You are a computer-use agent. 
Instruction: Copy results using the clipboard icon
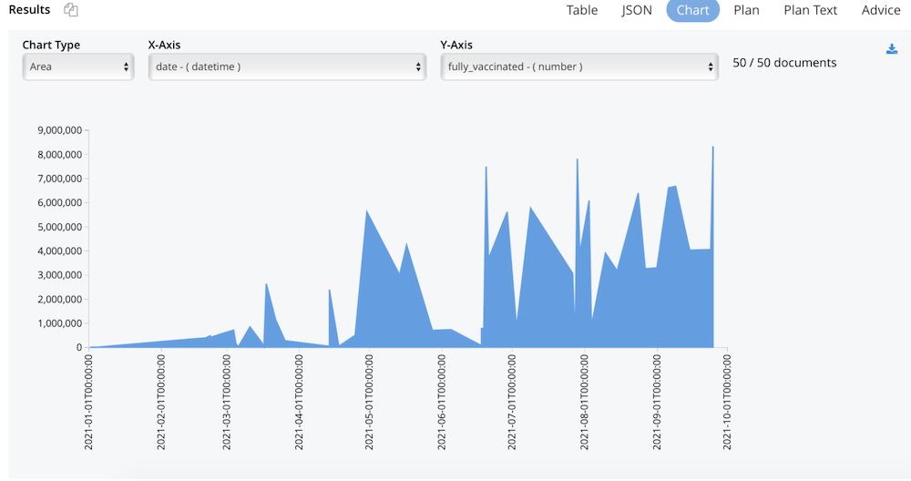click(x=71, y=10)
